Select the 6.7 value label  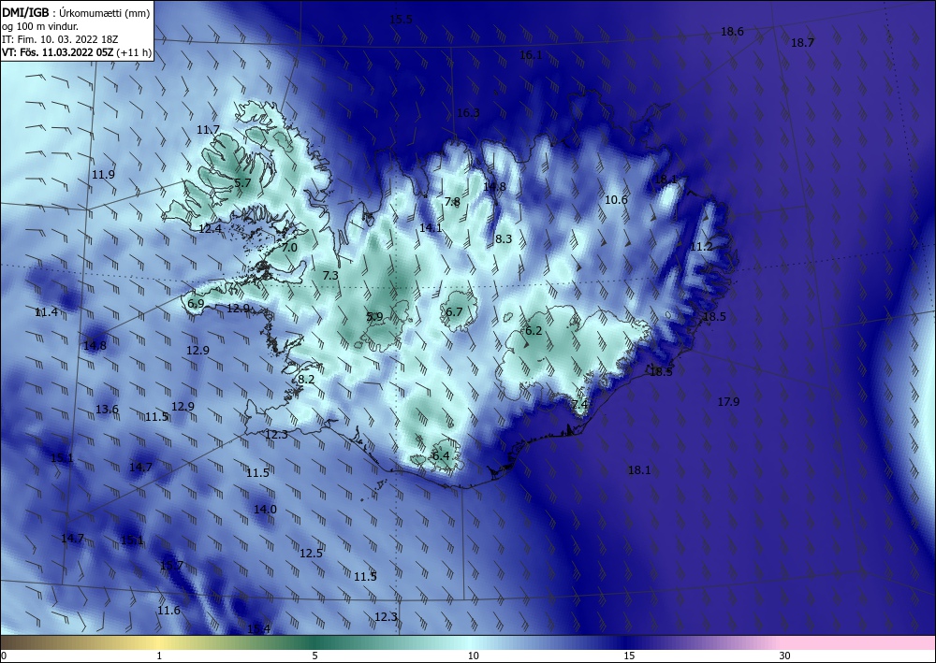click(x=454, y=311)
